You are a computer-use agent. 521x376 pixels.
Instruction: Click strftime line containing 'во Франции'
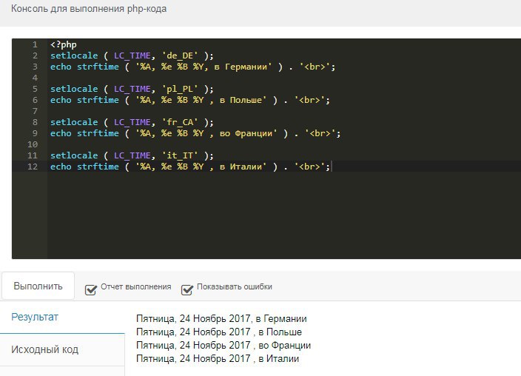pyautogui.click(x=195, y=133)
